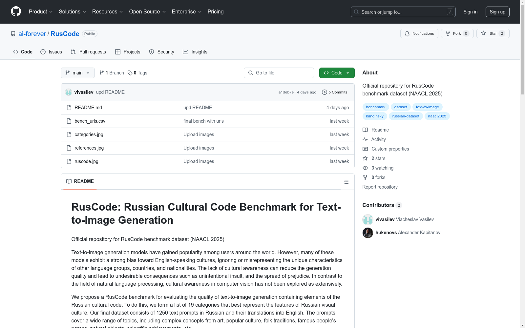Open the ai-forever organization link
The image size is (525, 328).
coord(32,34)
